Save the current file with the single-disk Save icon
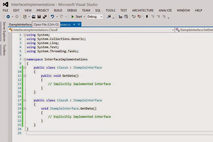Image resolution: width=213 pixels, height=142 pixels. coord(39,17)
